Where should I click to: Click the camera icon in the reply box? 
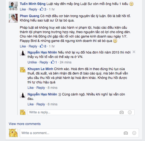121,112
